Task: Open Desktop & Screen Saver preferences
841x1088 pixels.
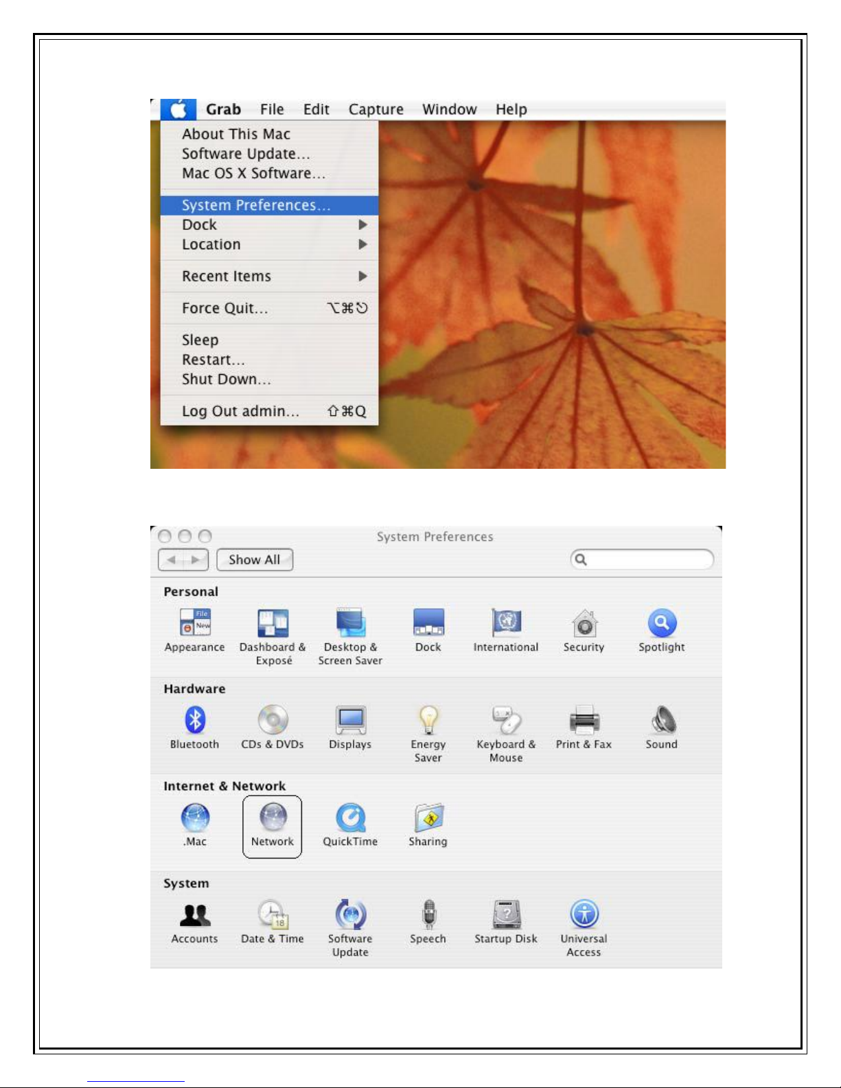Action: pyautogui.click(x=350, y=637)
